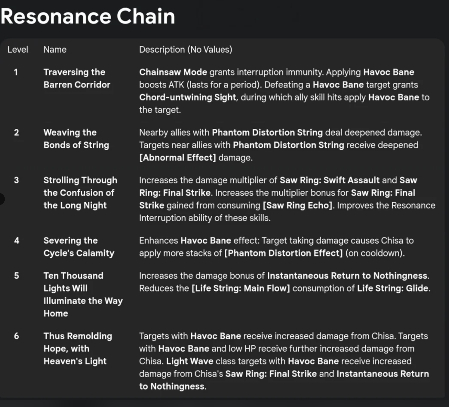Click the Name column header

[x=55, y=49]
